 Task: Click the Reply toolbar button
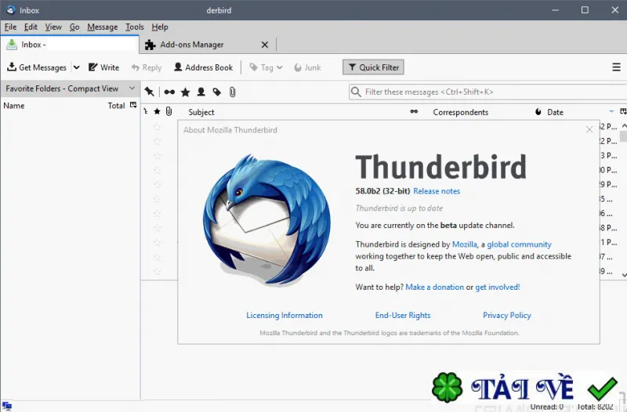pyautogui.click(x=147, y=67)
